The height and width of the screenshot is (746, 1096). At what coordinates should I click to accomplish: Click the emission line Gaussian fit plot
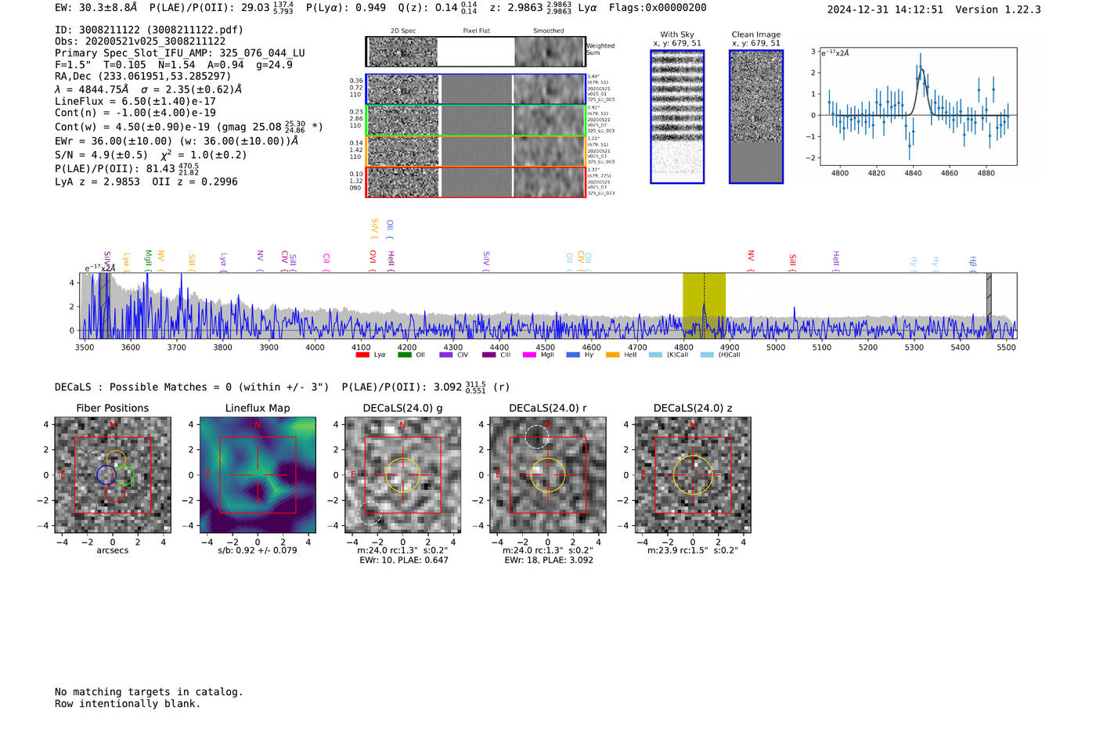click(x=918, y=106)
